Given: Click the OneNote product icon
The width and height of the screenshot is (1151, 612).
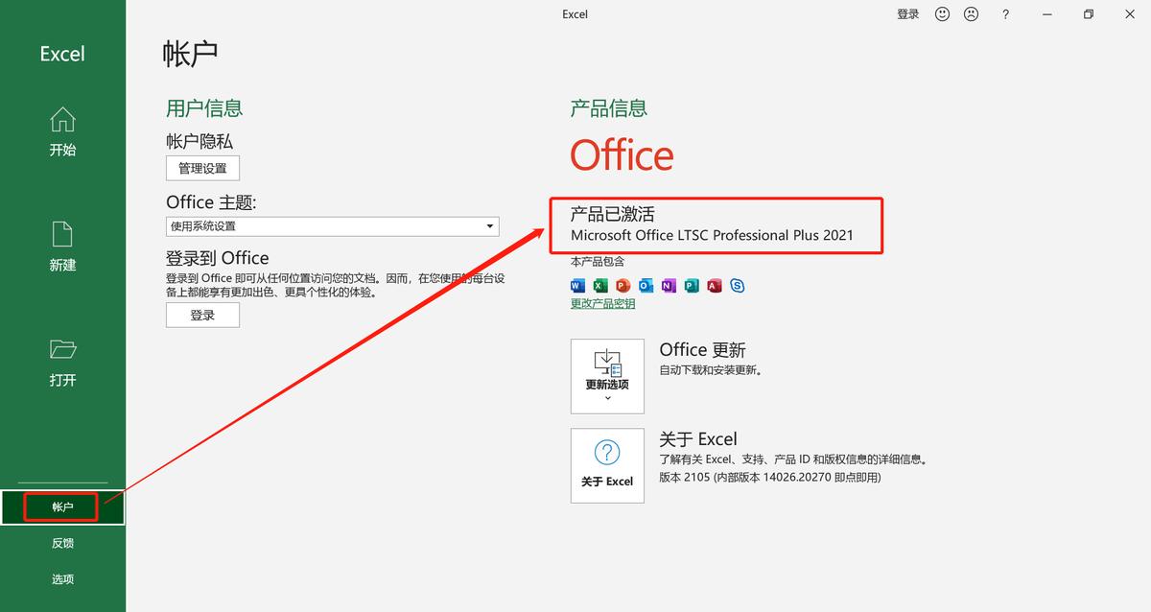Looking at the screenshot, I should tap(669, 285).
